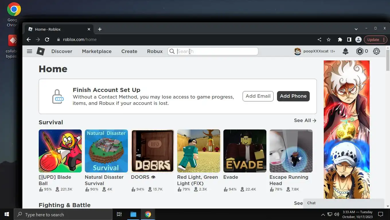Open the Discover page

coord(62,51)
